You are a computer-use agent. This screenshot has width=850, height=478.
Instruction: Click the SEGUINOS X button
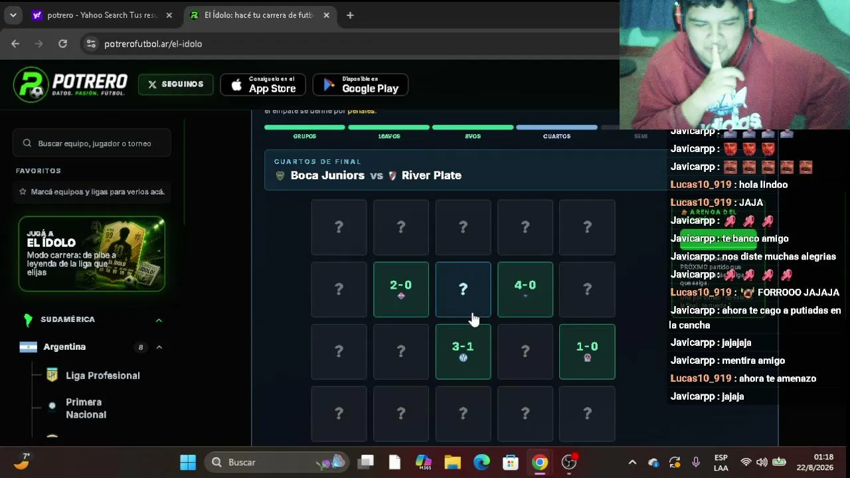(x=176, y=84)
